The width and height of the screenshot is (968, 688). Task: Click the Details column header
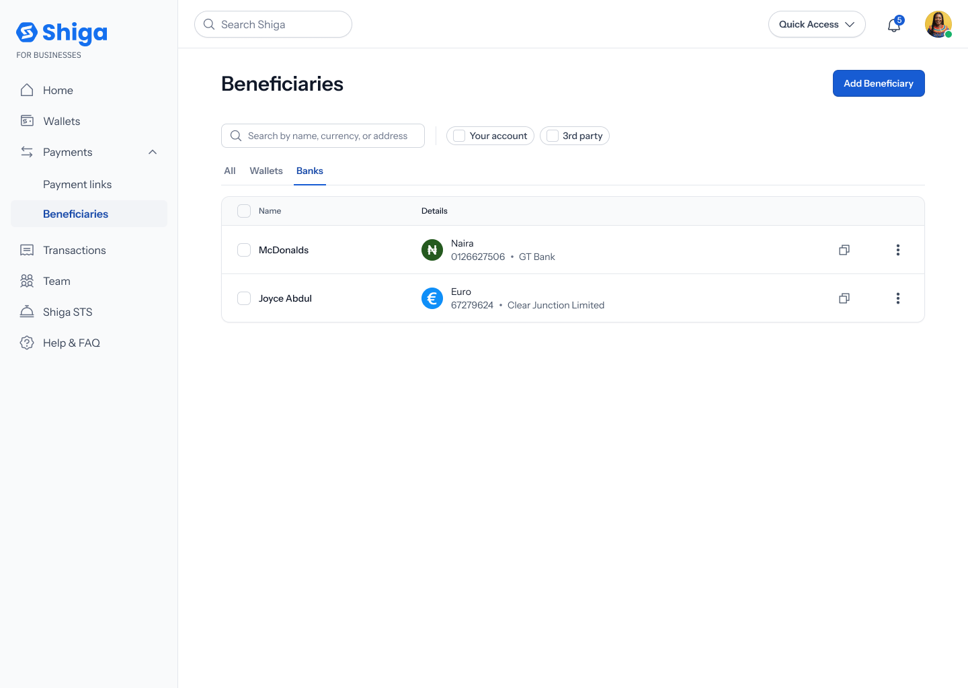434,211
